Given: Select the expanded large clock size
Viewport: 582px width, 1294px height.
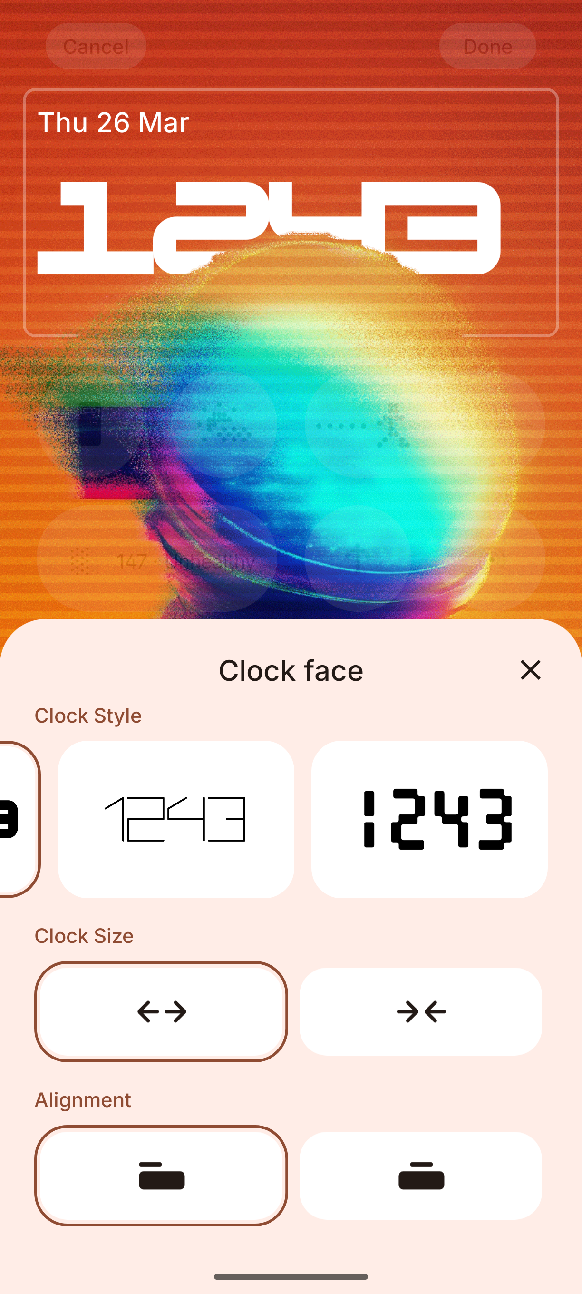Looking at the screenshot, I should [x=161, y=1011].
